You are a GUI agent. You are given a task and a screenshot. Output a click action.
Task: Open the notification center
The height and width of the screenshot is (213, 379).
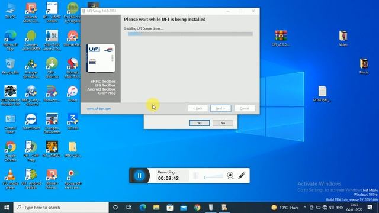pyautogui.click(x=370, y=208)
